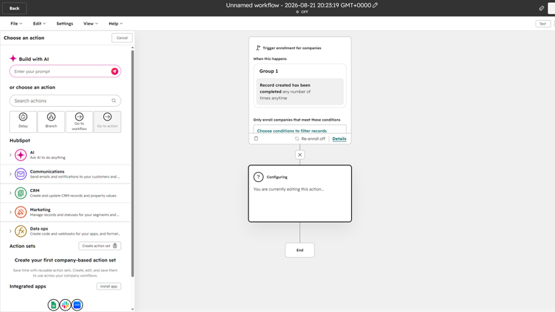555x312 pixels.
Task: Click the orange Marketing megaphone icon
Action: click(x=20, y=212)
